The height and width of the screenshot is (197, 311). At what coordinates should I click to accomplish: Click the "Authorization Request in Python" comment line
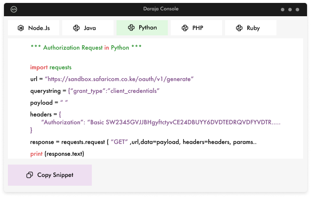[86, 48]
